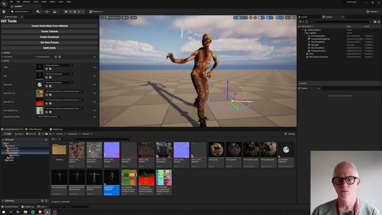
Task: Collapse the Assets section
Action: (x=2, y=61)
